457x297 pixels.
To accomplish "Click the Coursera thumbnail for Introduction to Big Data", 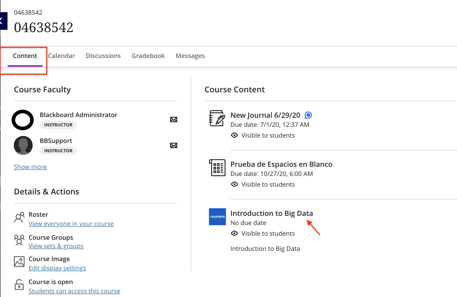I will 217,217.
